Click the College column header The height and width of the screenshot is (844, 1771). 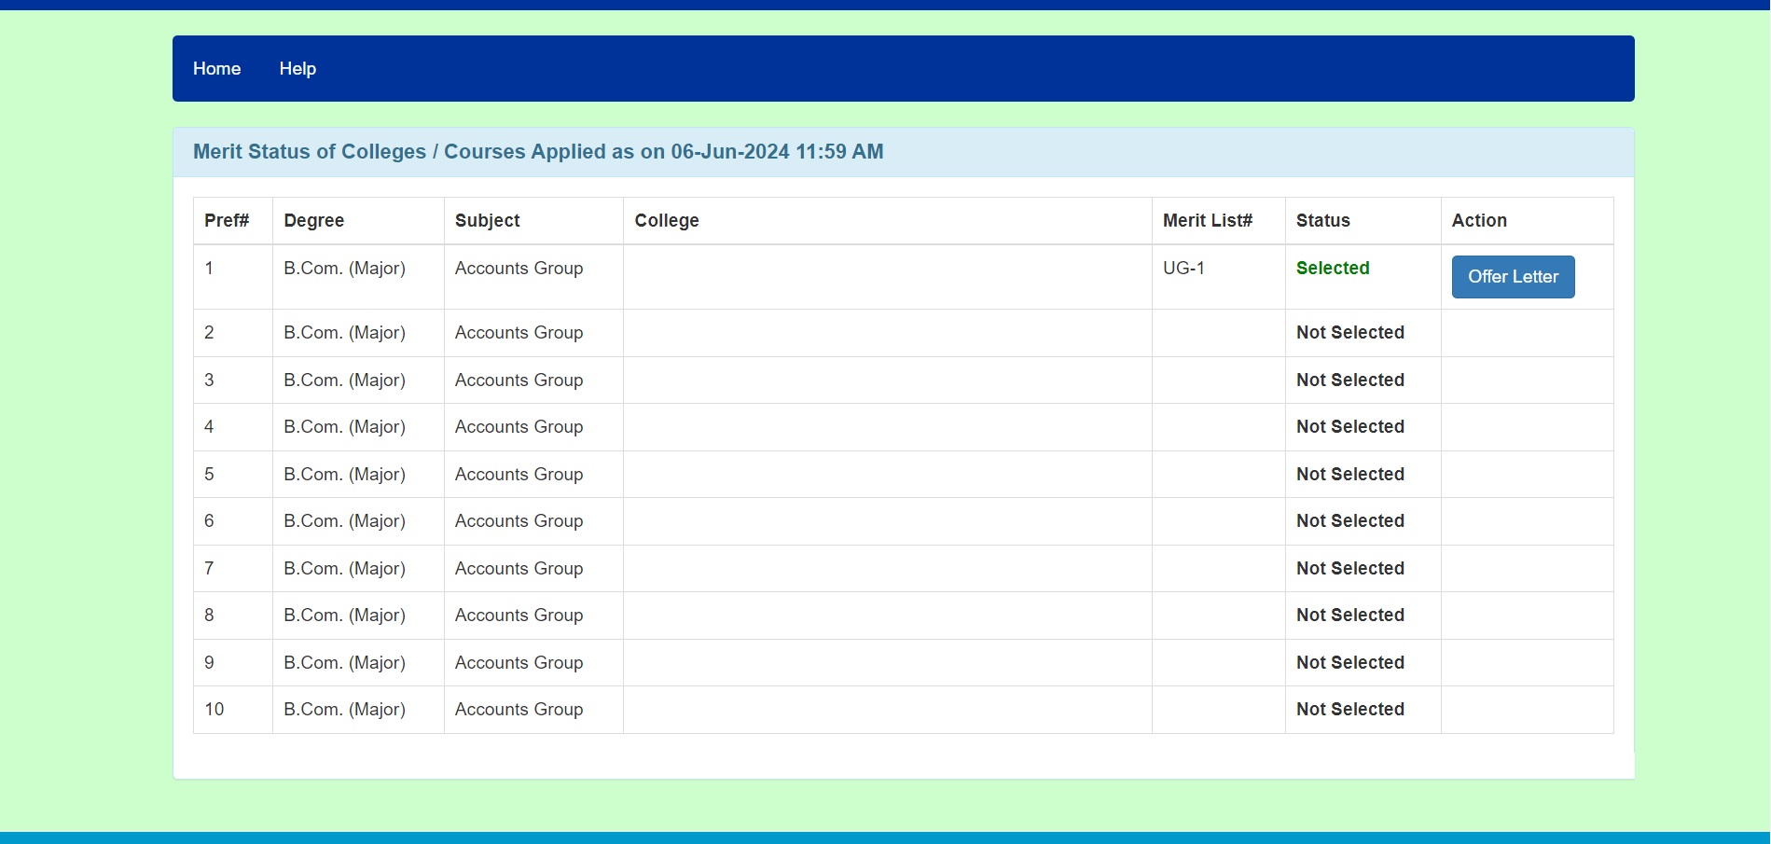point(666,221)
